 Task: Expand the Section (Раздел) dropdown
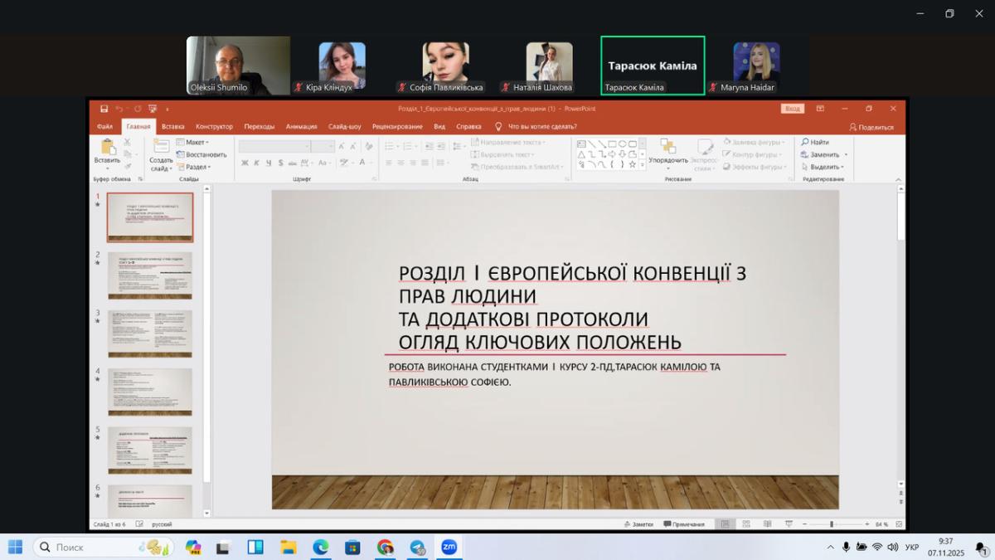pos(197,167)
